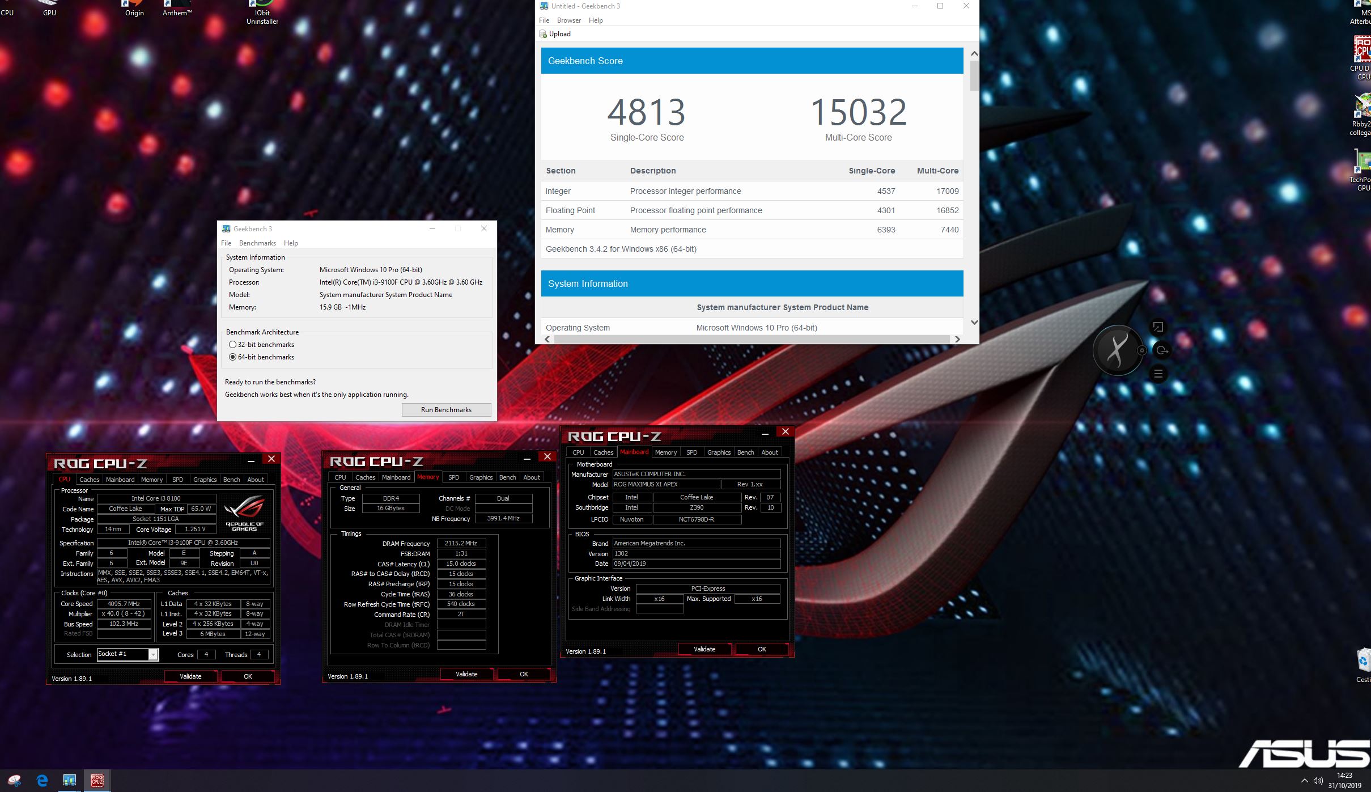Click the ROG CPU-Z taskbar icon
1371x792 pixels.
tap(97, 781)
